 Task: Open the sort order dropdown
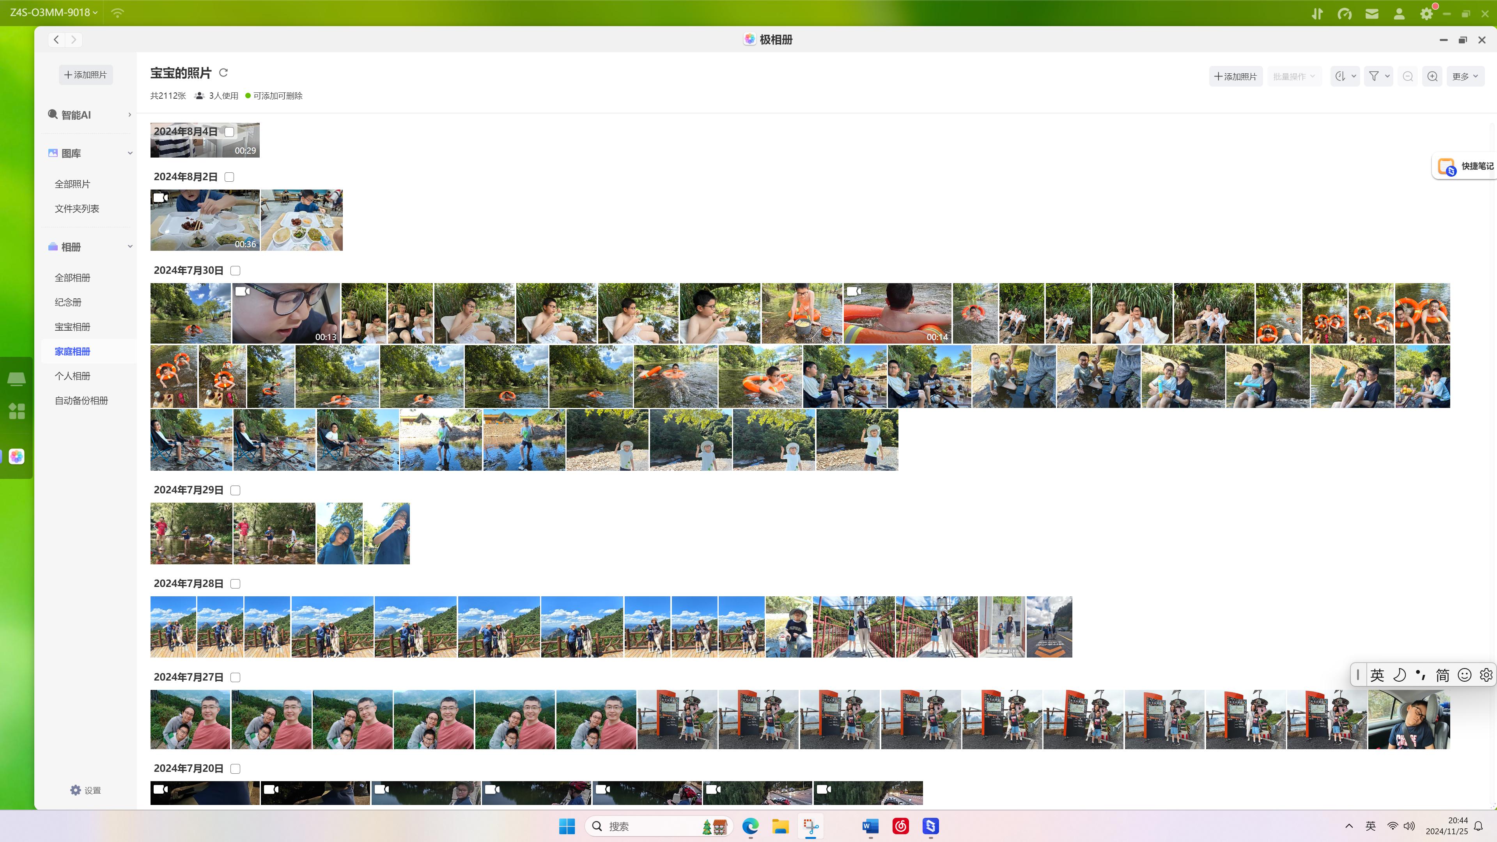(1345, 76)
